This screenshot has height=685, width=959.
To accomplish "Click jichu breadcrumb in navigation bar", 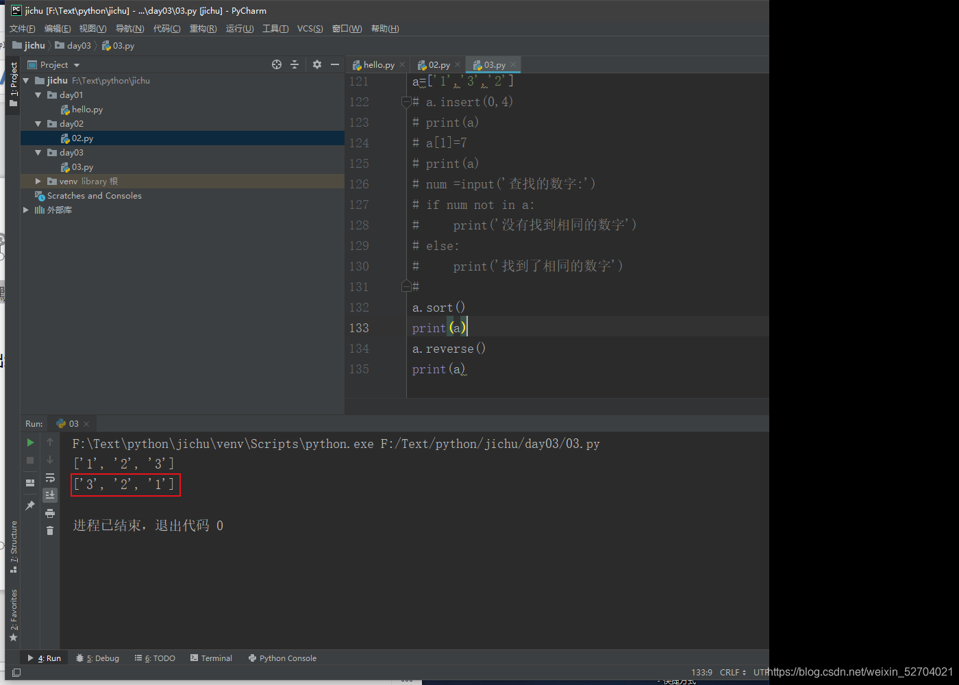I will [x=29, y=46].
